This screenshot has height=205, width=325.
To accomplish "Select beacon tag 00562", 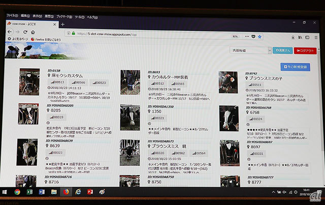I will (178, 153).
